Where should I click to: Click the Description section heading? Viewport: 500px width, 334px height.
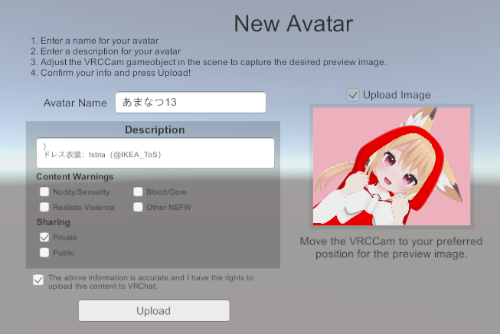coord(155,129)
